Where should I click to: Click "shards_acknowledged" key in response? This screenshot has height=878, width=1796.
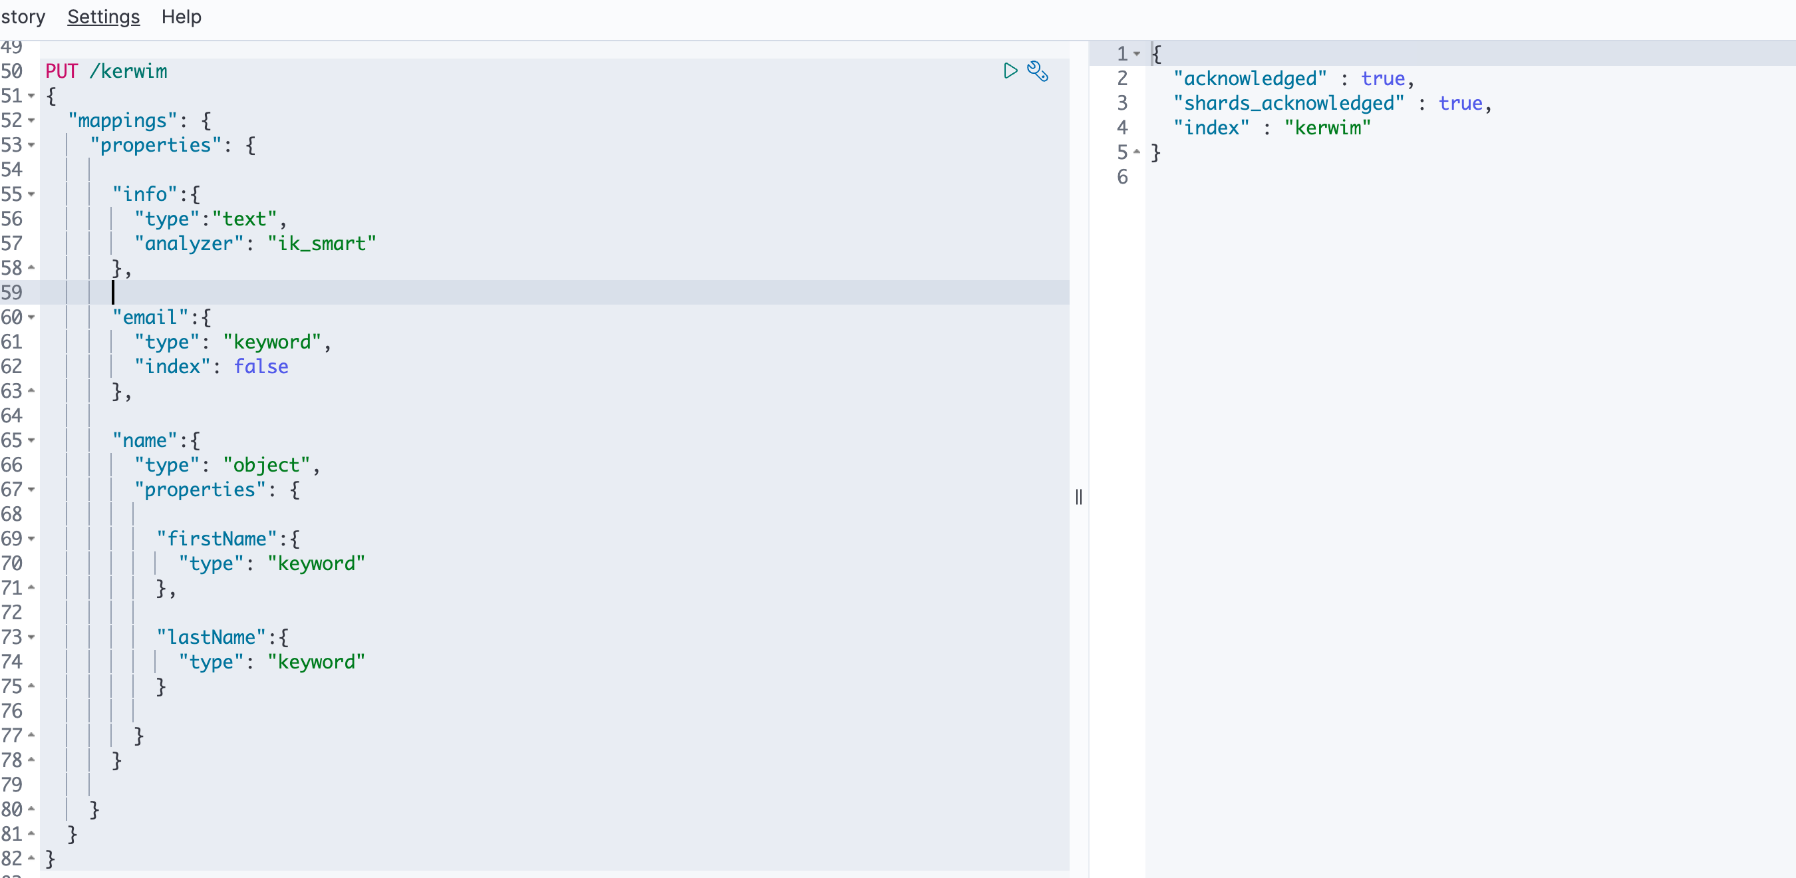coord(1288,103)
